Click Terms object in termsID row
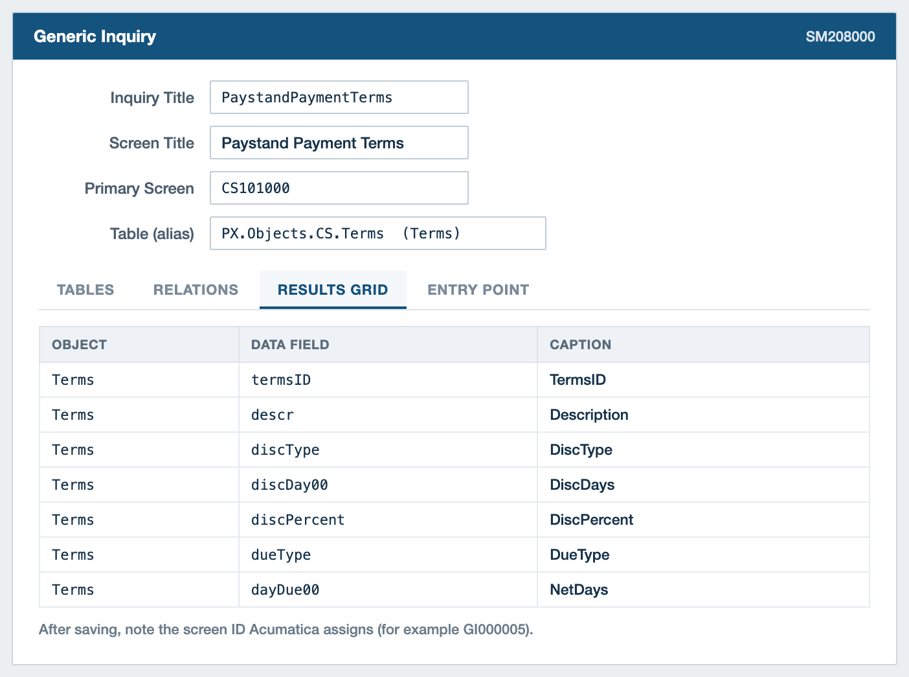The width and height of the screenshot is (909, 677). coord(139,380)
